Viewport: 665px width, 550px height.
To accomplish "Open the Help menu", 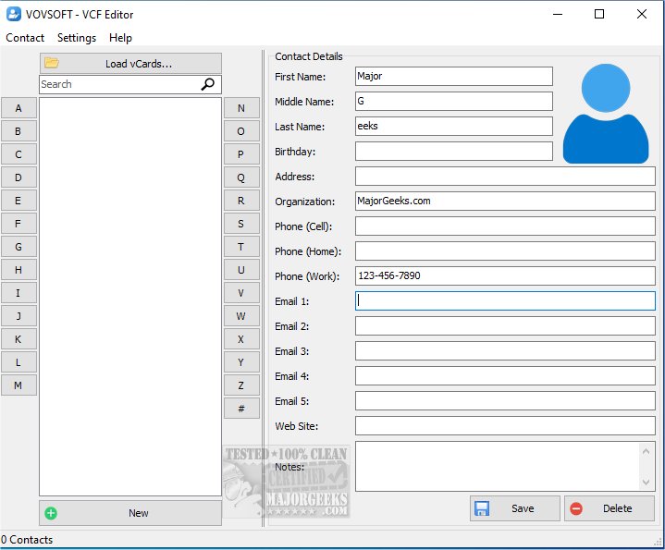I will click(120, 38).
